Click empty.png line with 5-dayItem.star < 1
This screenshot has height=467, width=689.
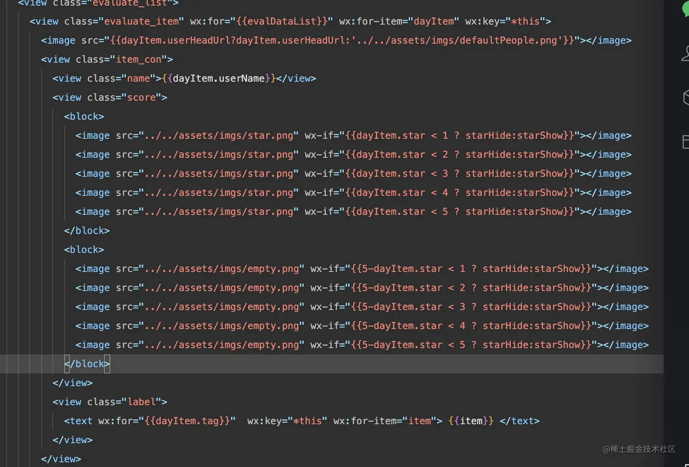point(362,269)
